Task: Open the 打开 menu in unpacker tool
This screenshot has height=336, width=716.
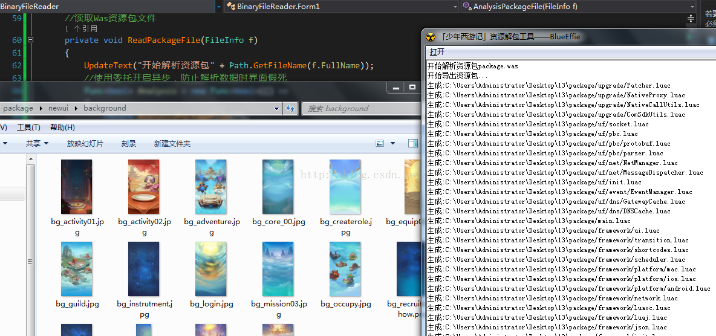Action: coord(437,52)
